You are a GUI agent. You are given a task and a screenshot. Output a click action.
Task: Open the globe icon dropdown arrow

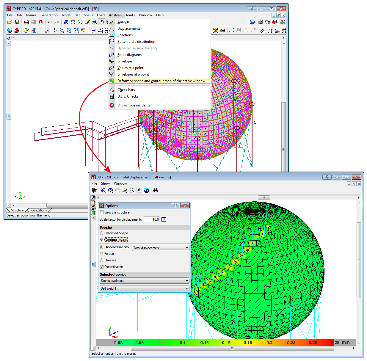click(x=256, y=22)
